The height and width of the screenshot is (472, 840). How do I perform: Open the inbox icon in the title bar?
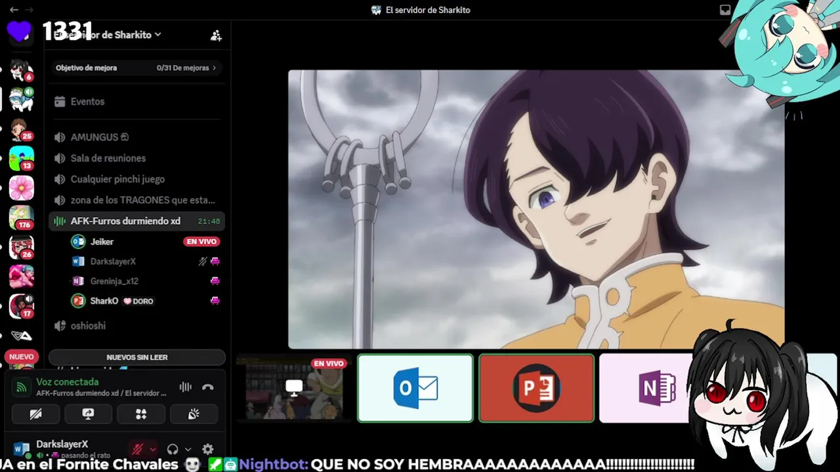725,10
